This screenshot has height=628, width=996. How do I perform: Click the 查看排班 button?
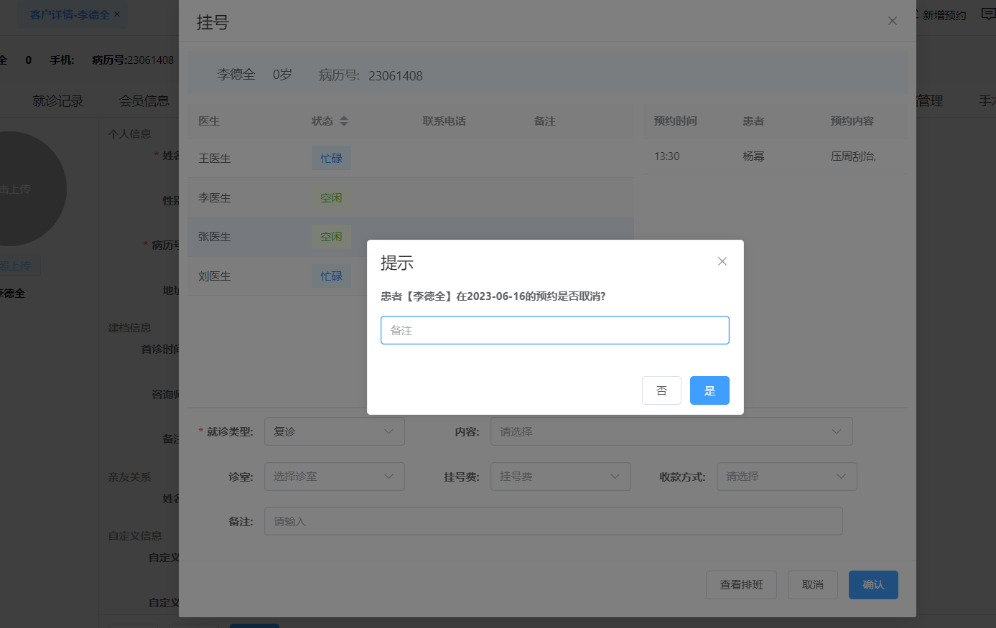click(741, 585)
